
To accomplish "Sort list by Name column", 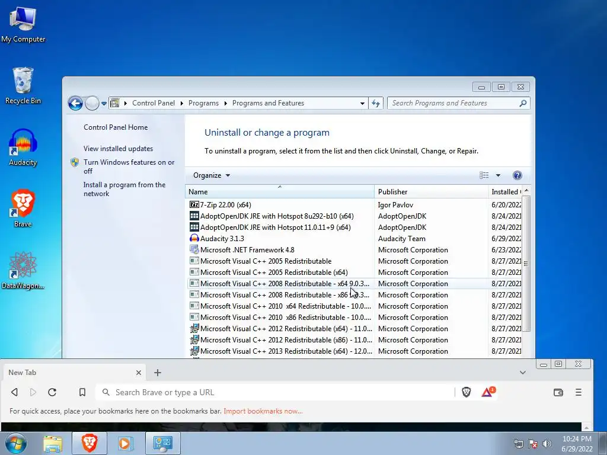I will coord(280,191).
